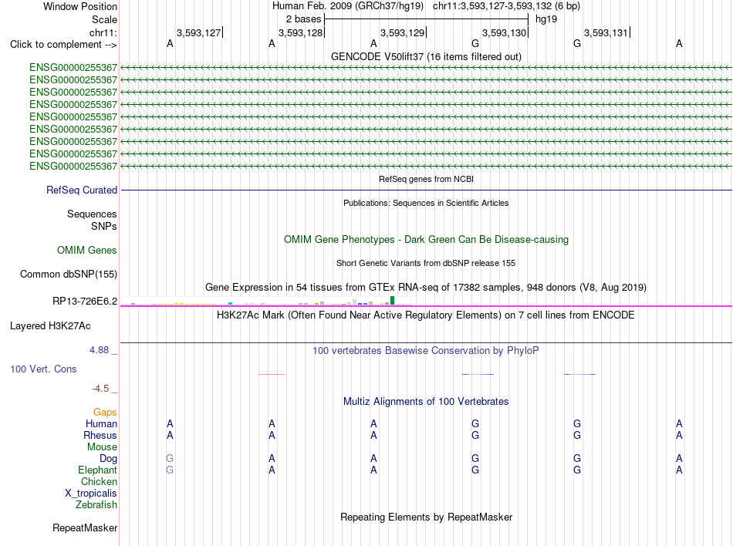Open the RepeatMasker track label
This screenshot has width=733, height=546.
click(x=85, y=527)
